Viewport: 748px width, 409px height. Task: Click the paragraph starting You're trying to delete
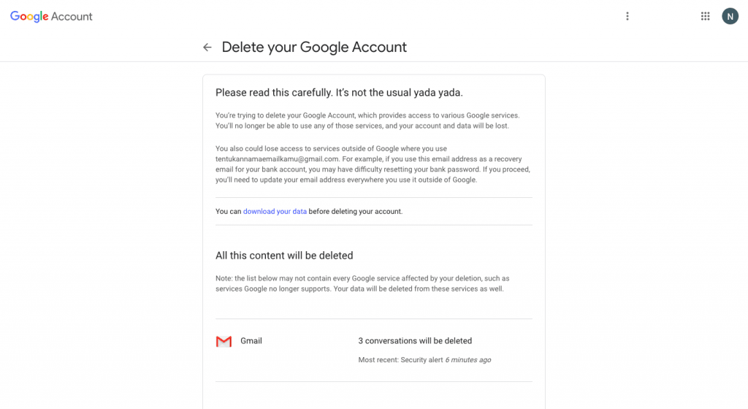[367, 121]
